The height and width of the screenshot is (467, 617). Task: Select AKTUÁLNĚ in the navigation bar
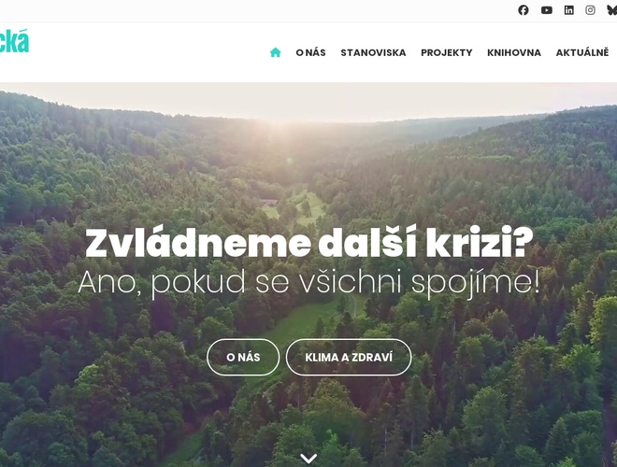(582, 52)
